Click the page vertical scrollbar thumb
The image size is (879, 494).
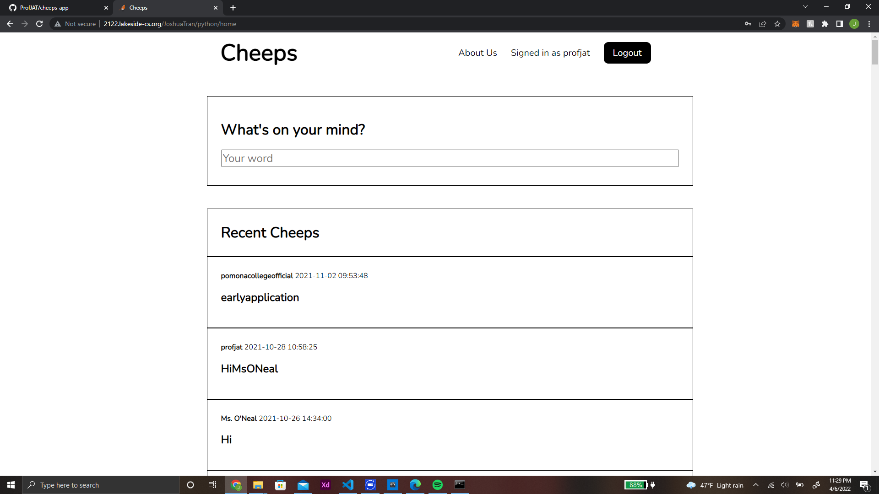(875, 52)
